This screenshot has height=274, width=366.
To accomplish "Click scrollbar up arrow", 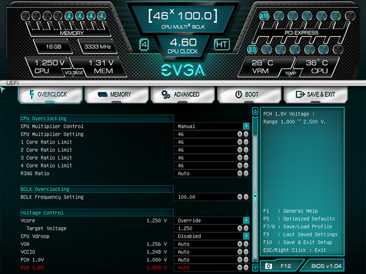I will point(255,111).
